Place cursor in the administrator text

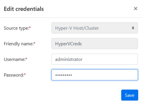click(69, 59)
